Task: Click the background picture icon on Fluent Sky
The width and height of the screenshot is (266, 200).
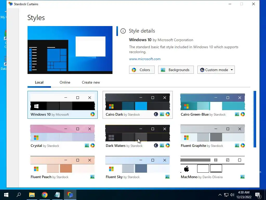Action: tap(167, 177)
